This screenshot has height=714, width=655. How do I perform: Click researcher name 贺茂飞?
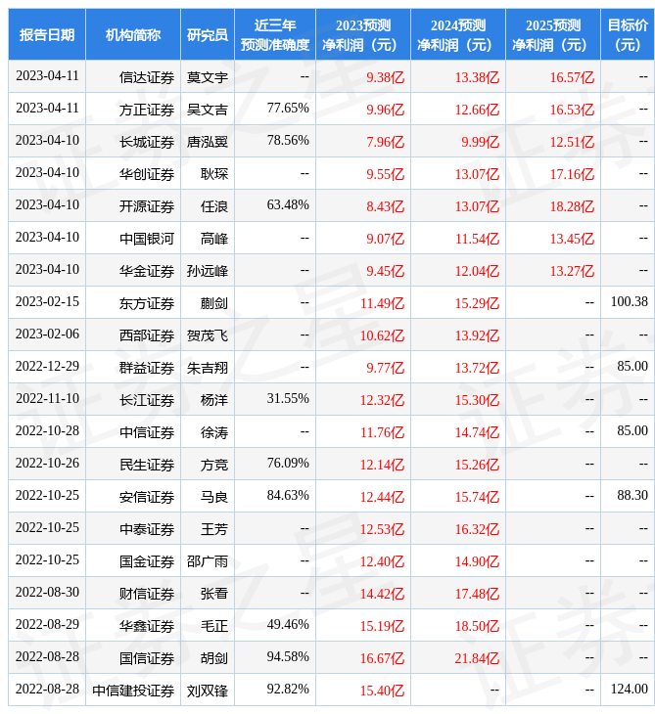point(208,336)
